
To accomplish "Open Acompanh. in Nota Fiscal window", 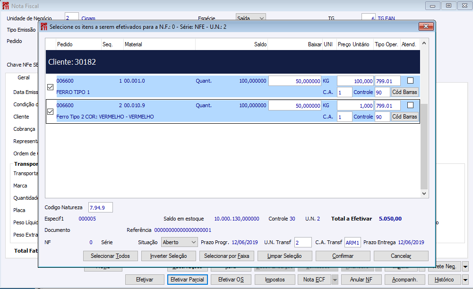I will [405, 280].
